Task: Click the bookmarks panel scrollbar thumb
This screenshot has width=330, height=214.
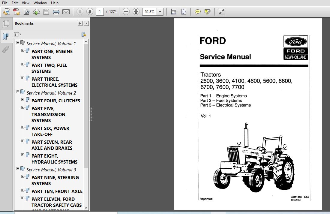Action: [x=86, y=106]
